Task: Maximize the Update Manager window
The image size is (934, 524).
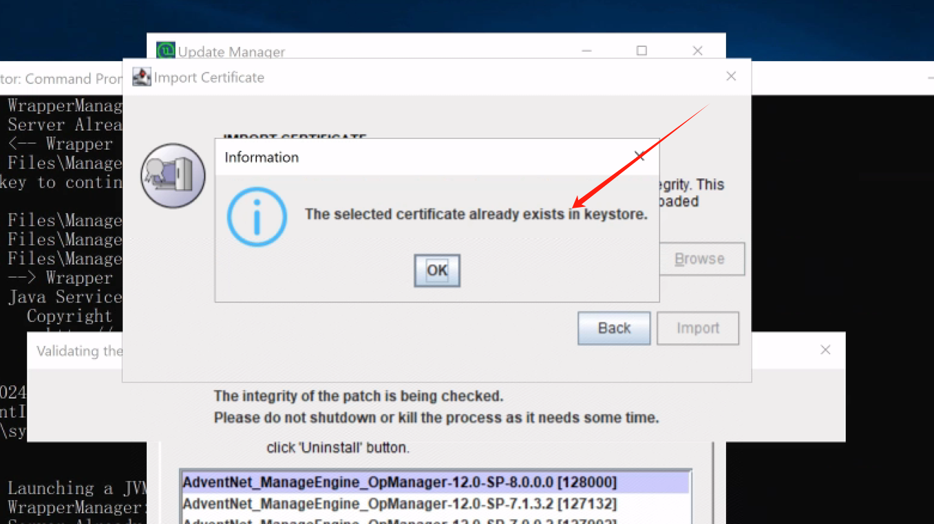Action: point(641,51)
